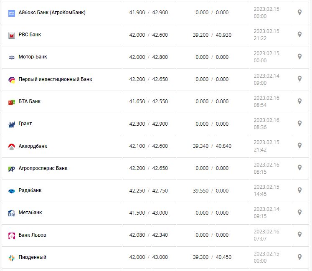
Task: Click the Агропросперис Банк logo
Action: pos(12,169)
